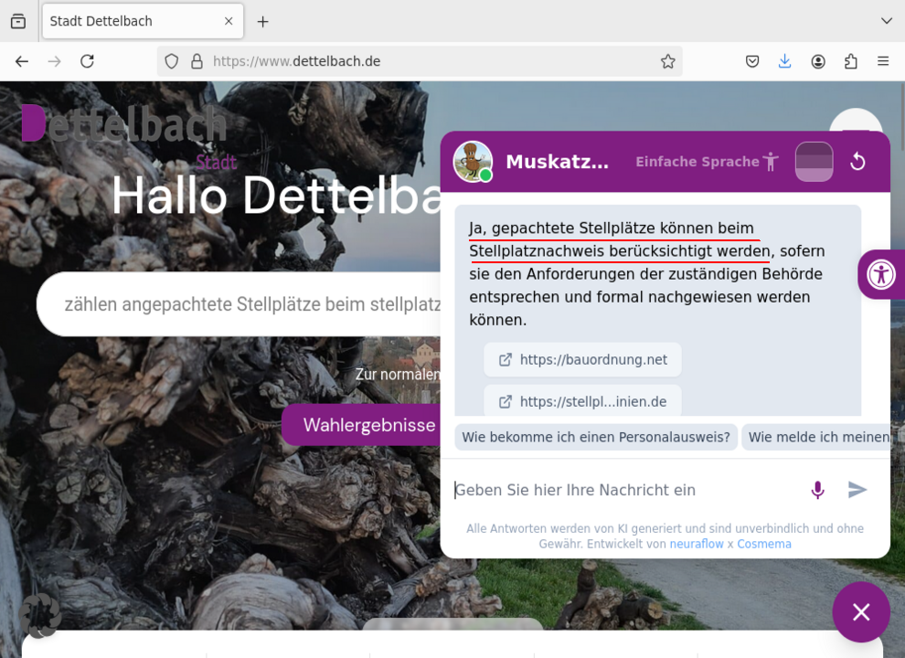Screen dimensions: 905x658
Task: Restart the chat with the reset icon
Action: coord(857,162)
